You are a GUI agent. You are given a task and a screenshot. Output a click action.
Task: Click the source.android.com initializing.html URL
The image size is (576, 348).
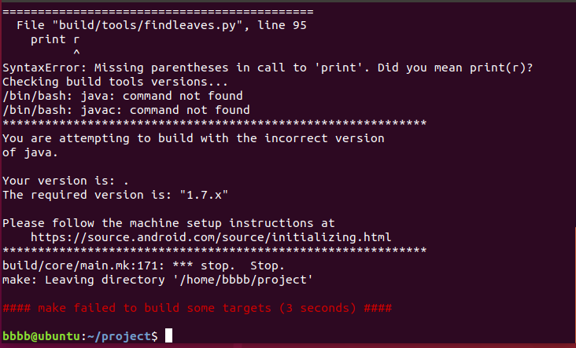click(x=211, y=237)
